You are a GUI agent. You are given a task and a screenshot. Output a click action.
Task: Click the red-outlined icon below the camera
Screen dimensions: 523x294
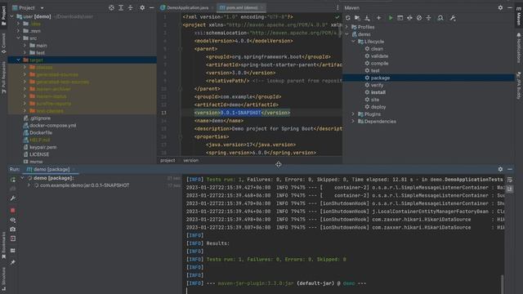click(13, 238)
